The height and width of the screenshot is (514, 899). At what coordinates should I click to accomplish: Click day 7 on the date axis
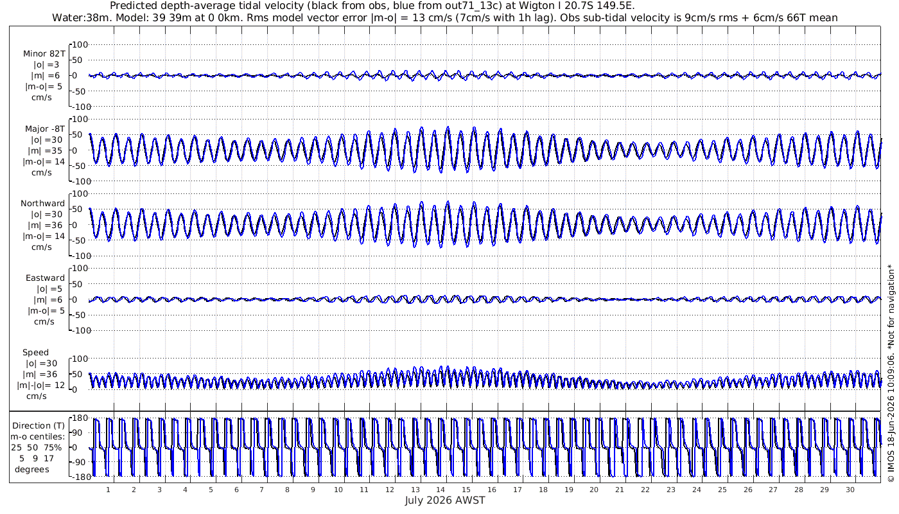pyautogui.click(x=261, y=489)
